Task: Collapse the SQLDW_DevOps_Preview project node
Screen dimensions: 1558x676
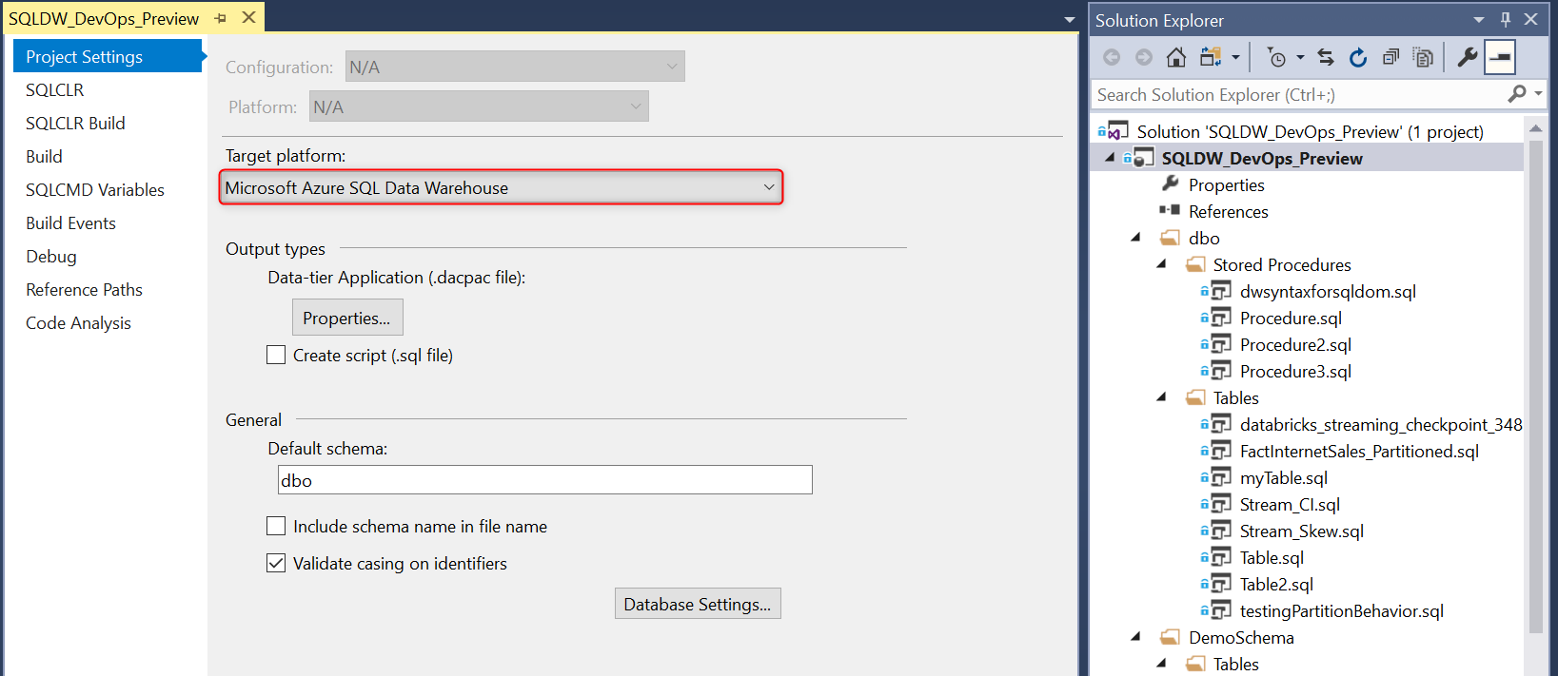Action: tap(1110, 158)
